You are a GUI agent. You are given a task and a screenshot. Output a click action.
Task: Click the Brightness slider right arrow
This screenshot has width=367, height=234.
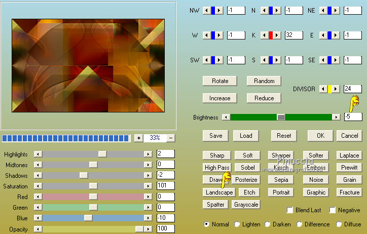click(x=337, y=117)
